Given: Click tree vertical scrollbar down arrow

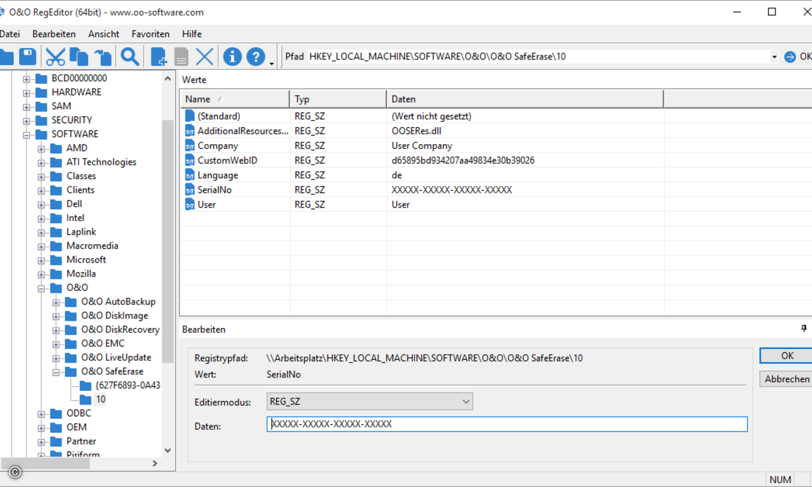Looking at the screenshot, I should click(168, 450).
